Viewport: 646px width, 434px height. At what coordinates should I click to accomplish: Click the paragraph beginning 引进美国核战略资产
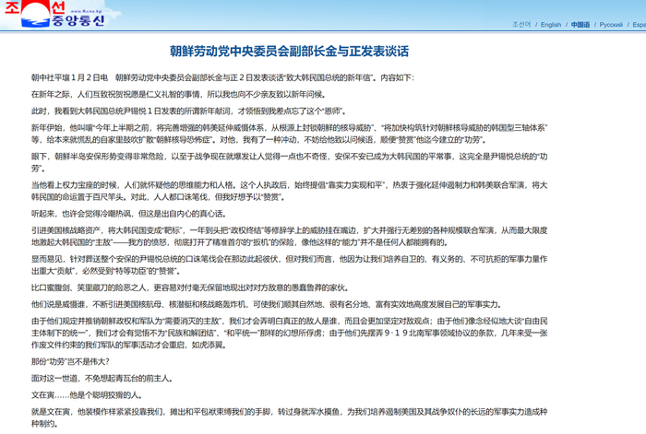click(289, 237)
